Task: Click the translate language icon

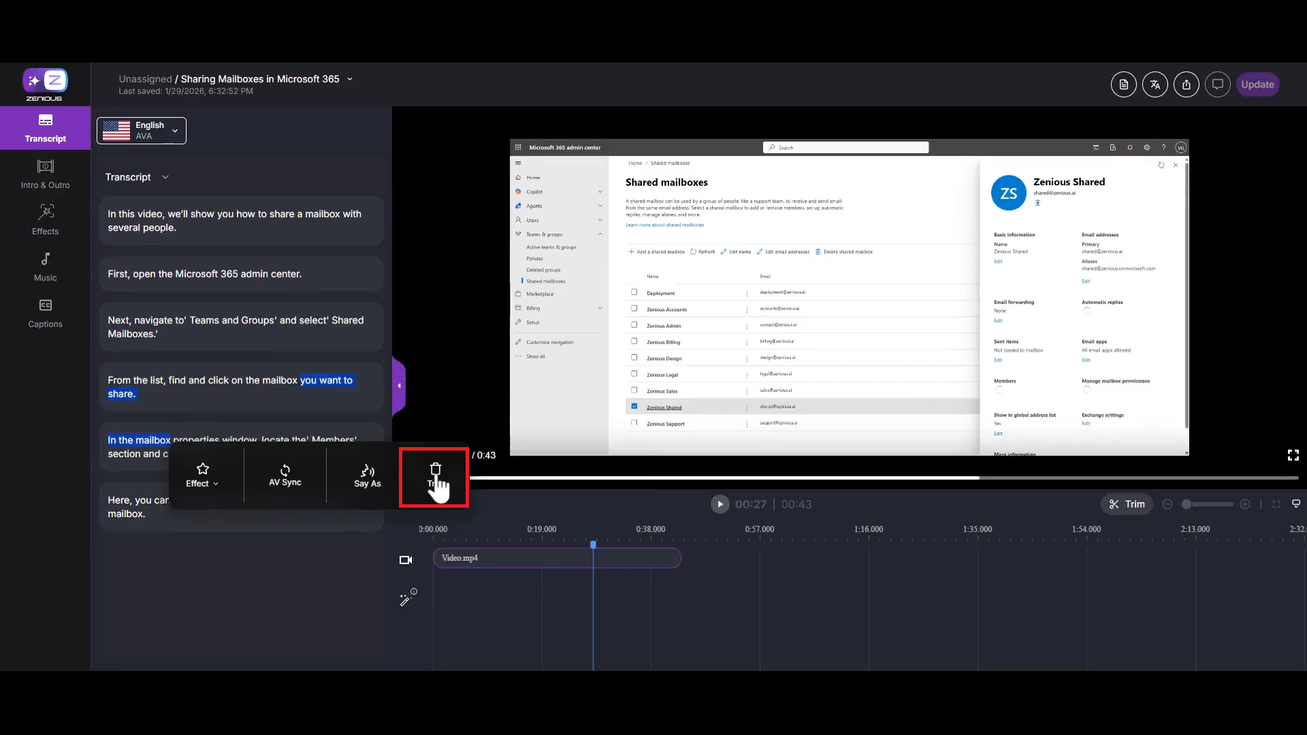Action: (1155, 84)
